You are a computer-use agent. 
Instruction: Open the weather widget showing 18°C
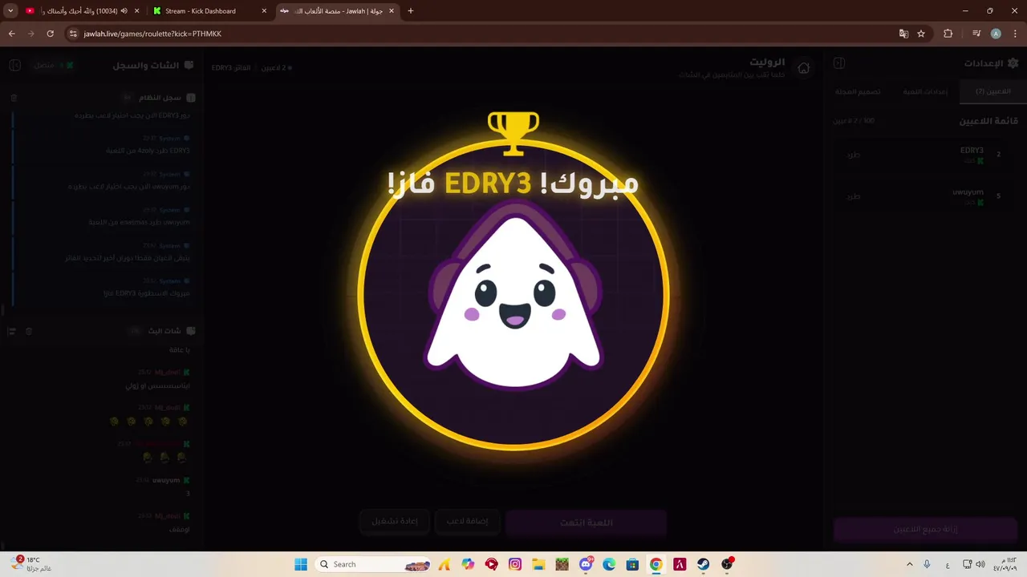(32, 564)
